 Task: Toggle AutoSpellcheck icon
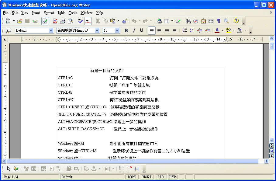tap(88, 21)
